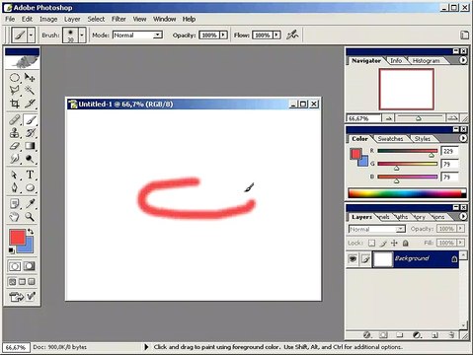Select the Eyedropper tool

pos(30,204)
